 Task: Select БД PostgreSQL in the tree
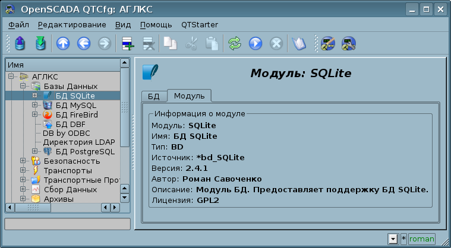pos(85,151)
